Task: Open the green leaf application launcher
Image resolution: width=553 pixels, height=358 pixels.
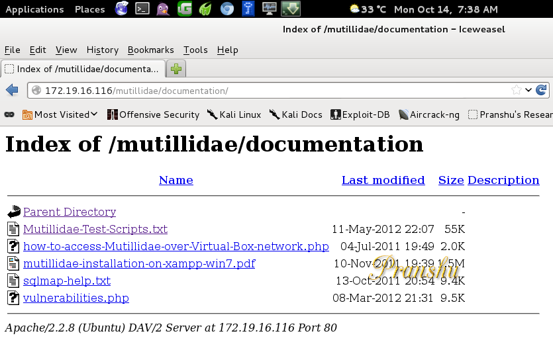Action: tap(205, 9)
